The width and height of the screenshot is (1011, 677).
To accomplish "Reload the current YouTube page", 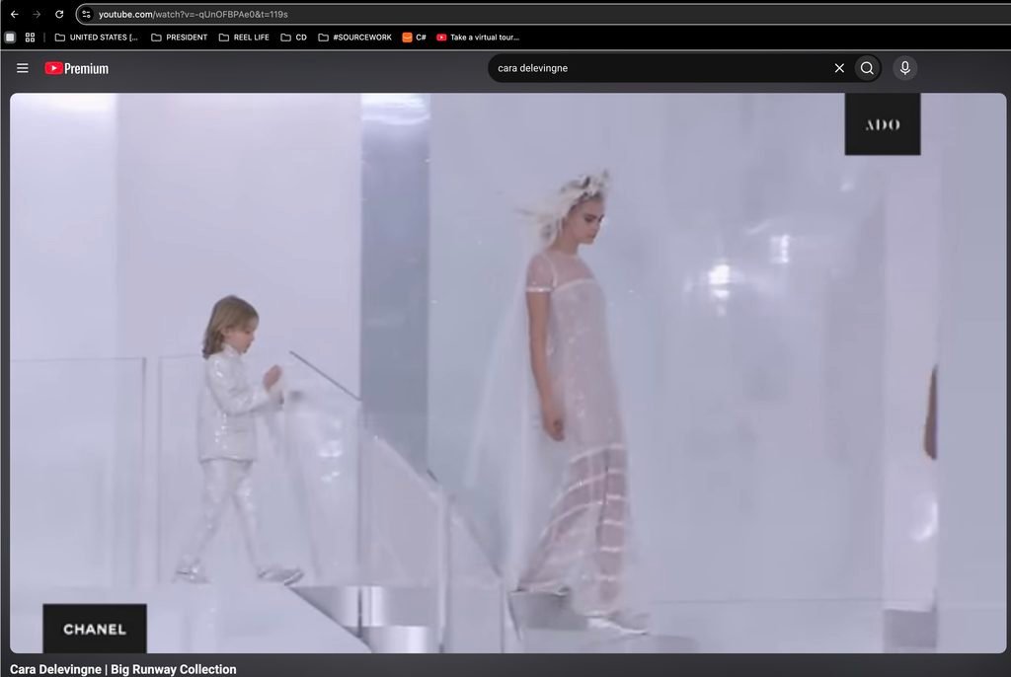I will click(59, 14).
